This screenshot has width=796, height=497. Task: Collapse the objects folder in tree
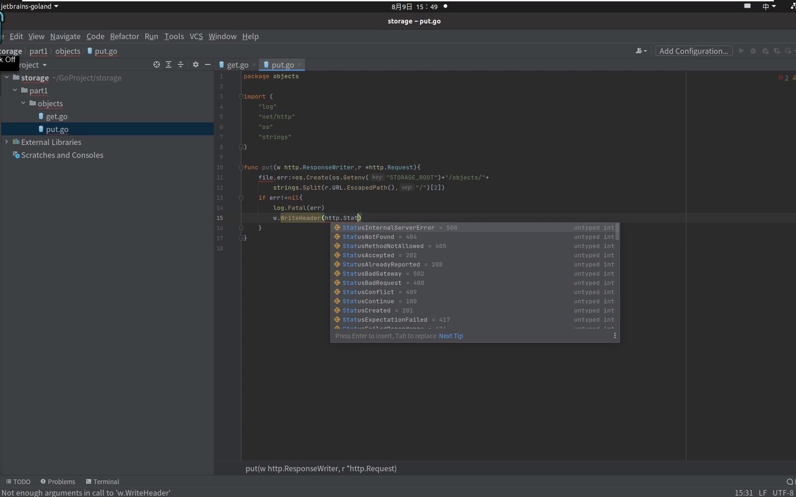[23, 104]
